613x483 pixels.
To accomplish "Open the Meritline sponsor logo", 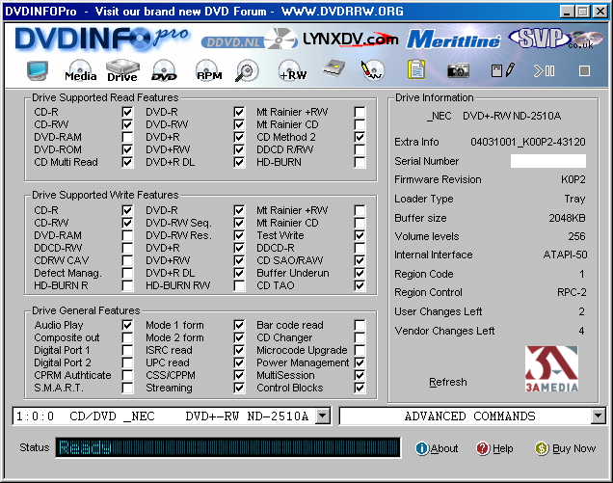I will pyautogui.click(x=453, y=40).
